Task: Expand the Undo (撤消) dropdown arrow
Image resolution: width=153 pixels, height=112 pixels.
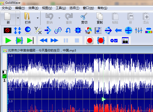Action: point(59,18)
